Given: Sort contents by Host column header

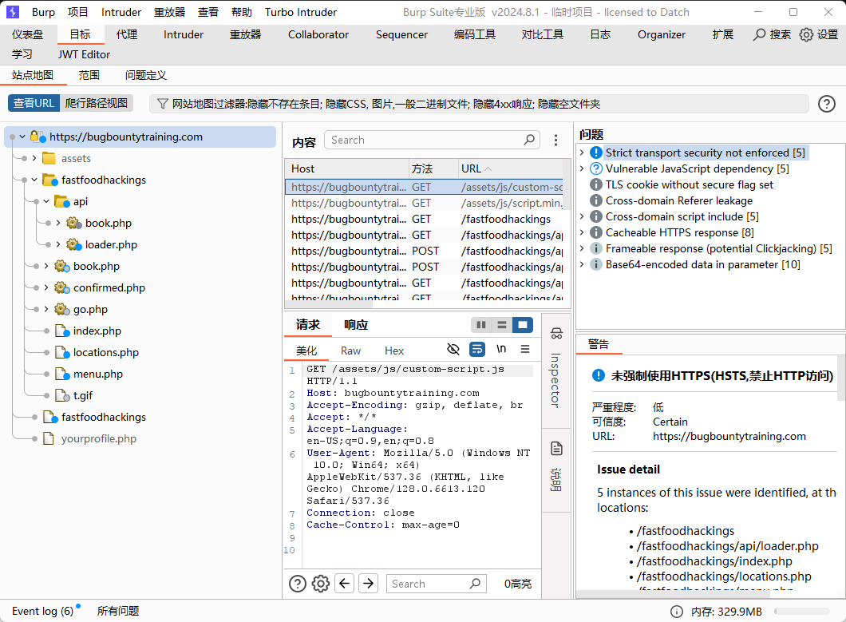Looking at the screenshot, I should pyautogui.click(x=347, y=168).
